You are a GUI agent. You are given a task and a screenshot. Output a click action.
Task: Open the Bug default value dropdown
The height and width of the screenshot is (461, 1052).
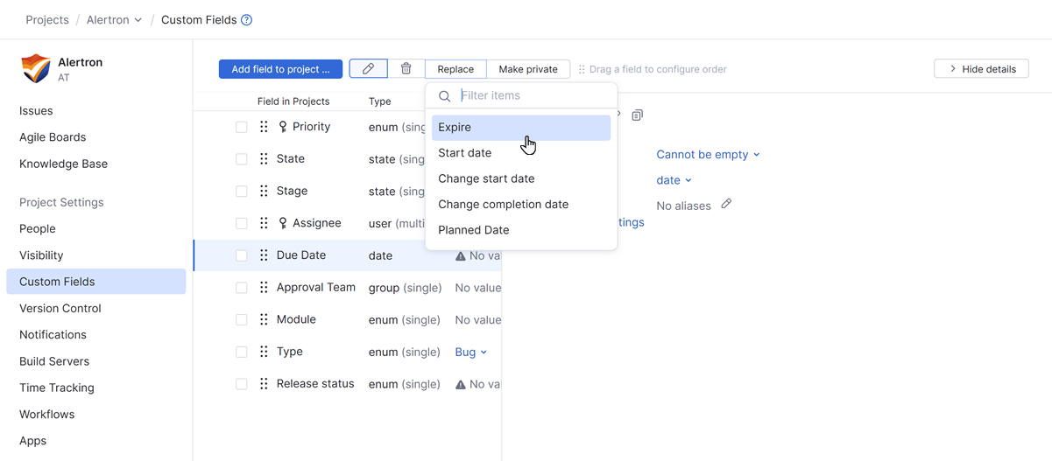coord(470,353)
